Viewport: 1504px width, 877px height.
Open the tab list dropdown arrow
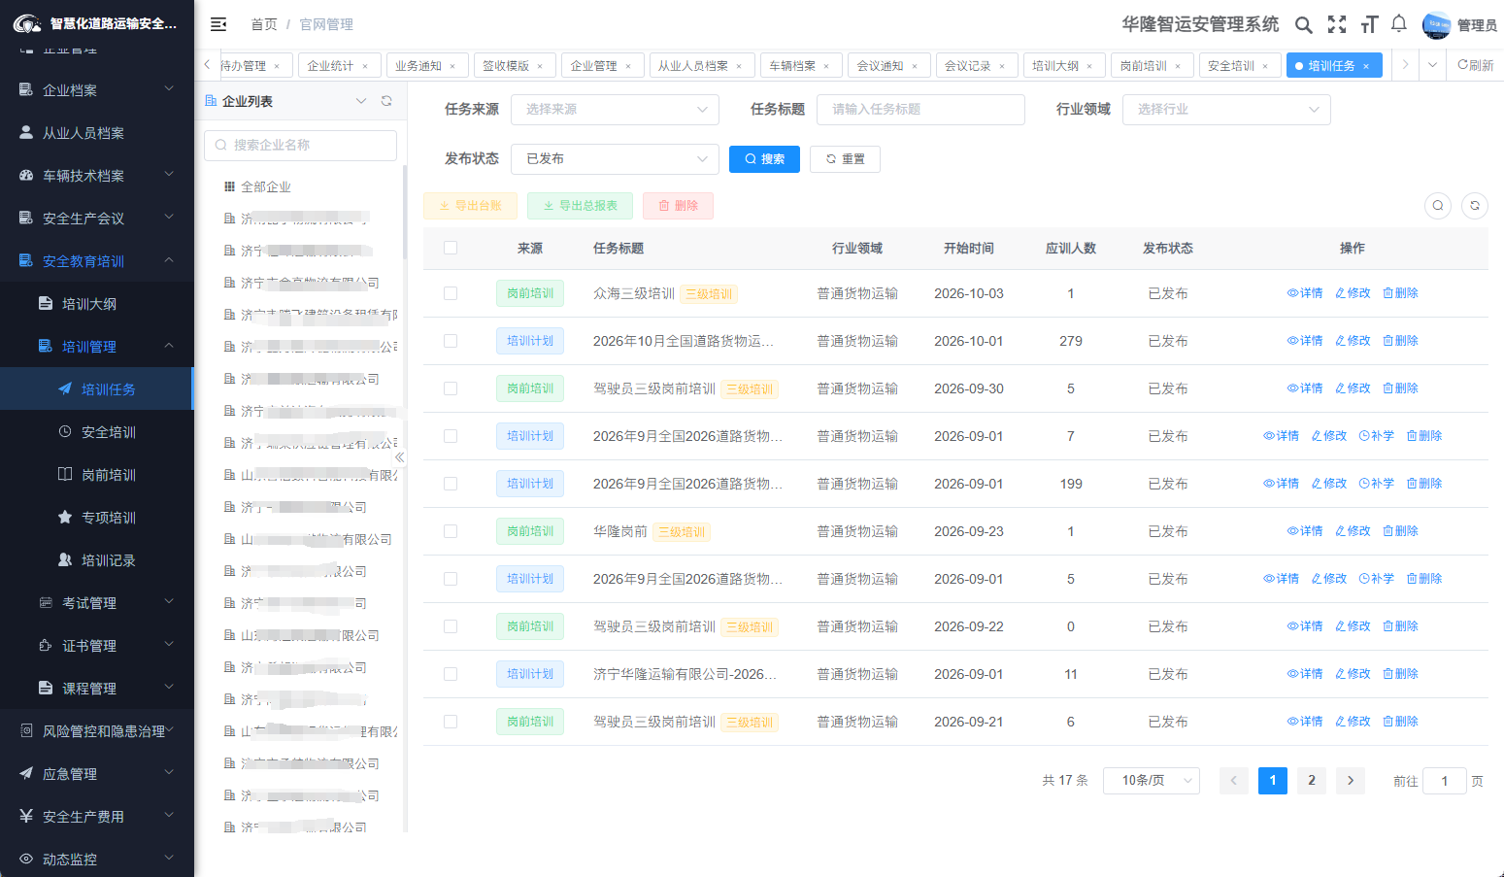pyautogui.click(x=1432, y=65)
